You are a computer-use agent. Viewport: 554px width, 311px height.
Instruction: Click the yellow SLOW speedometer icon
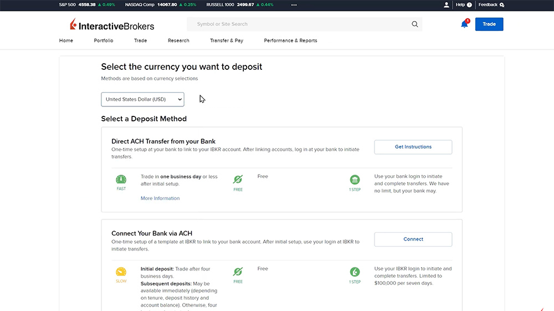[x=121, y=272]
